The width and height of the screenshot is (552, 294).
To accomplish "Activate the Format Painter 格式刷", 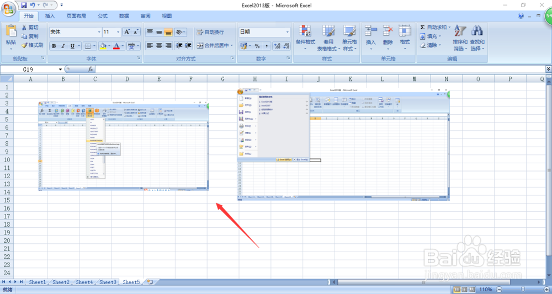I will pyautogui.click(x=32, y=45).
